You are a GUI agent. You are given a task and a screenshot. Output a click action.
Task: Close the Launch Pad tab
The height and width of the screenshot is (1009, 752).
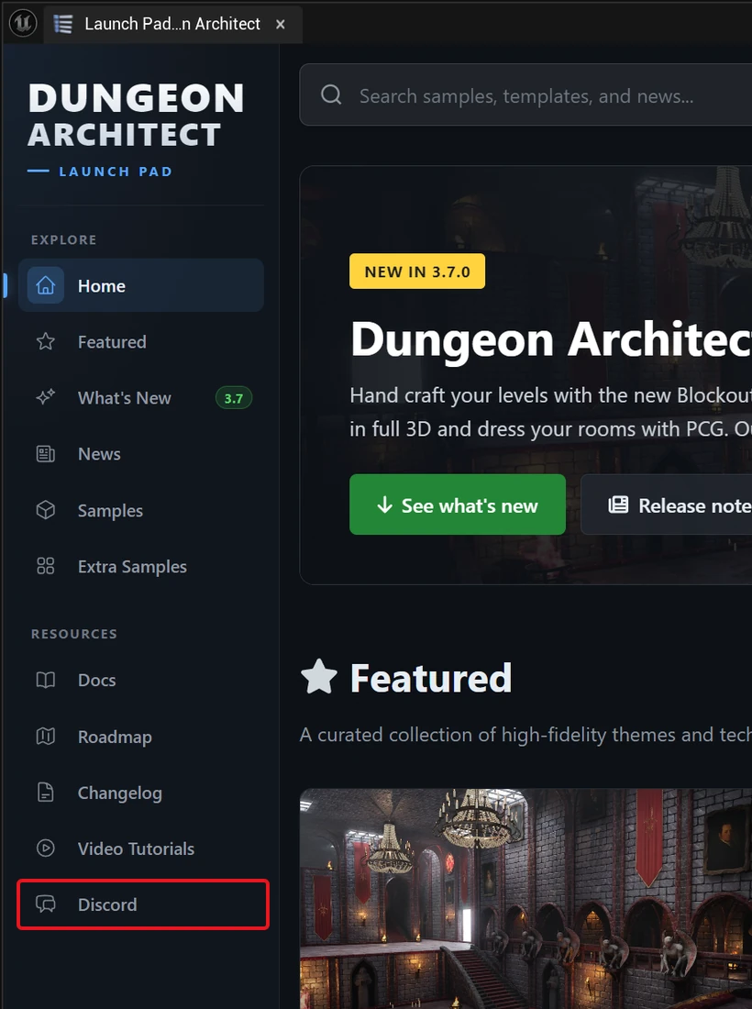281,25
